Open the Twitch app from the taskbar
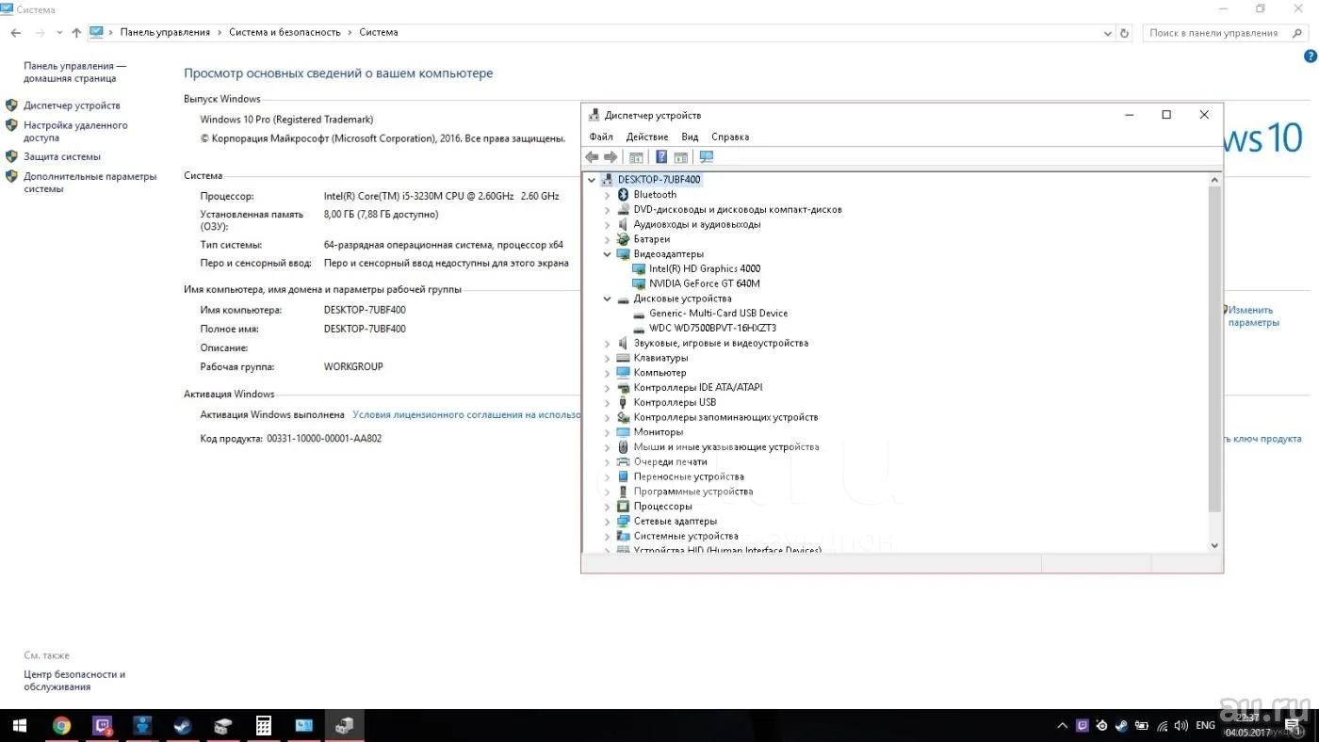Image resolution: width=1319 pixels, height=742 pixels. [x=102, y=725]
